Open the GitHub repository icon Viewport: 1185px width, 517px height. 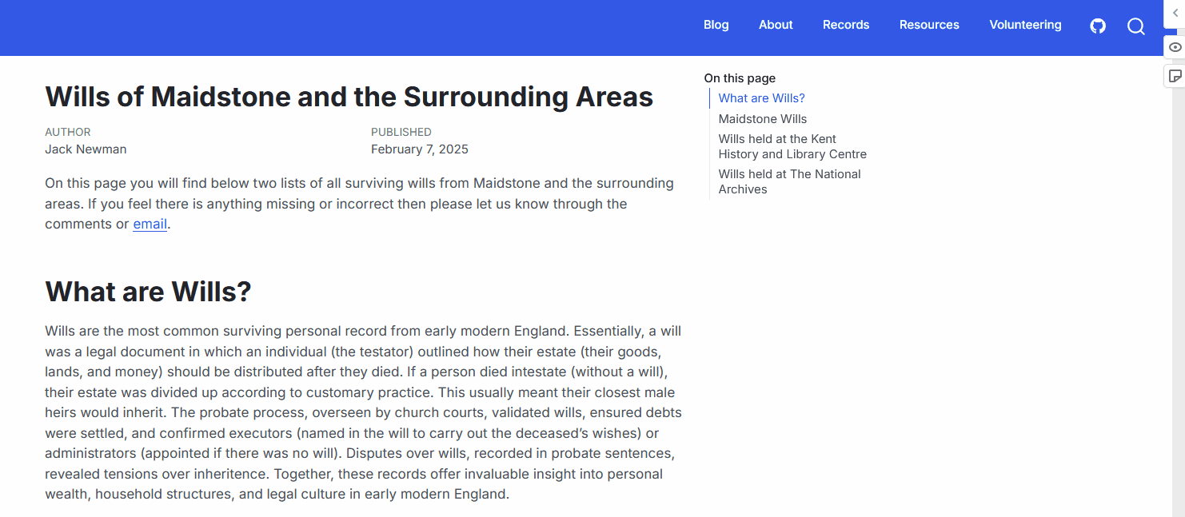click(x=1098, y=26)
